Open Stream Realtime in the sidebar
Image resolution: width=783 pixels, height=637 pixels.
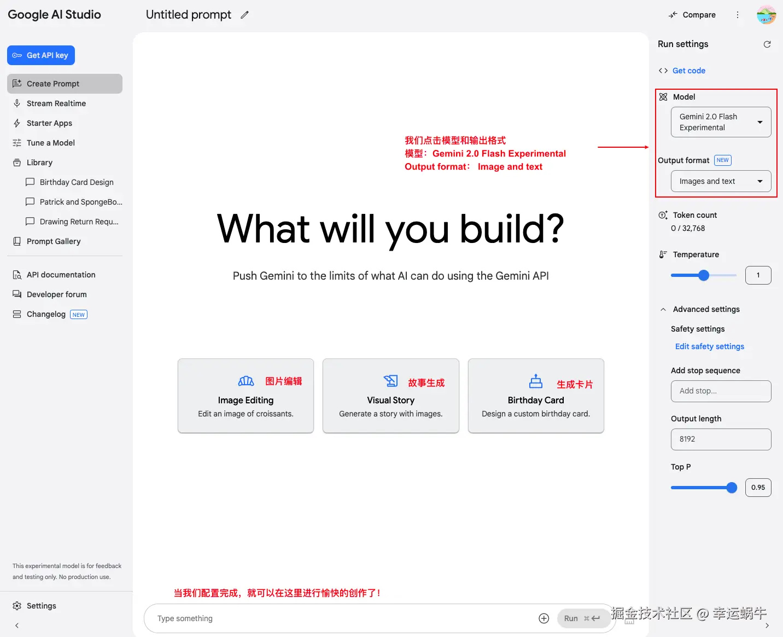coord(65,103)
